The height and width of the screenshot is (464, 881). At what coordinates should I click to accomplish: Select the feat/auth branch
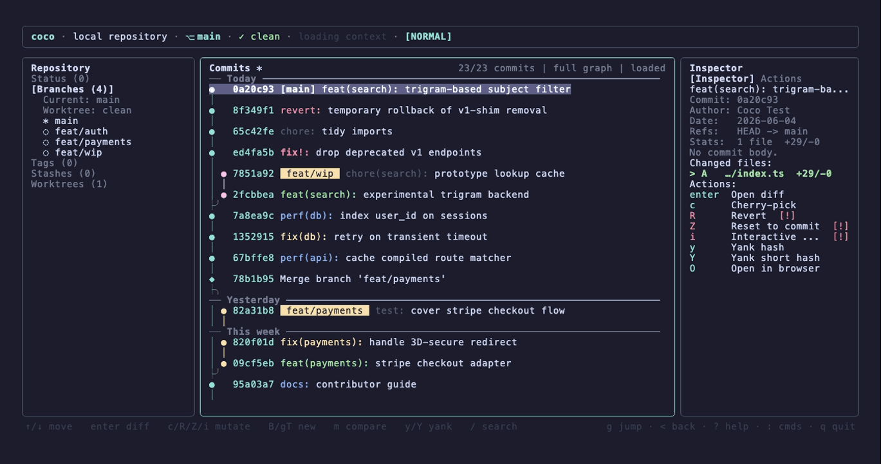75,132
